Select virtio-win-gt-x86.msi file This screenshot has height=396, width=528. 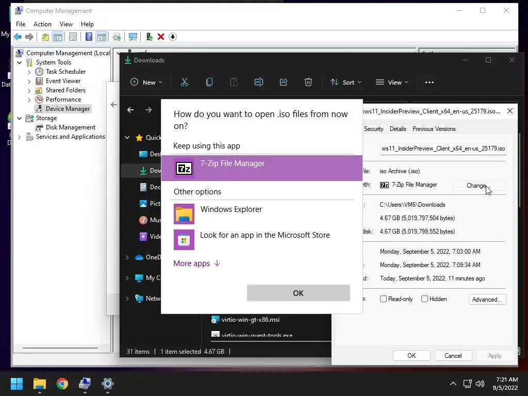pos(250,320)
